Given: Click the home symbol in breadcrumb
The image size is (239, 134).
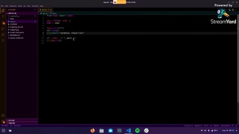Looking at the screenshot, I should click(53, 13).
